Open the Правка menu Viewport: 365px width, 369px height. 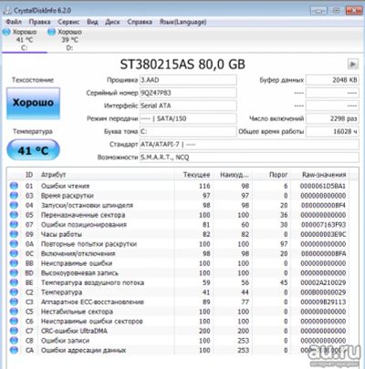click(x=39, y=22)
